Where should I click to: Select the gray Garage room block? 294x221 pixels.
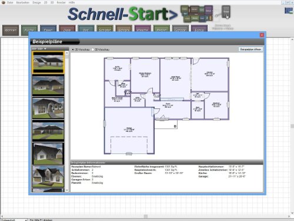pos(181,28)
